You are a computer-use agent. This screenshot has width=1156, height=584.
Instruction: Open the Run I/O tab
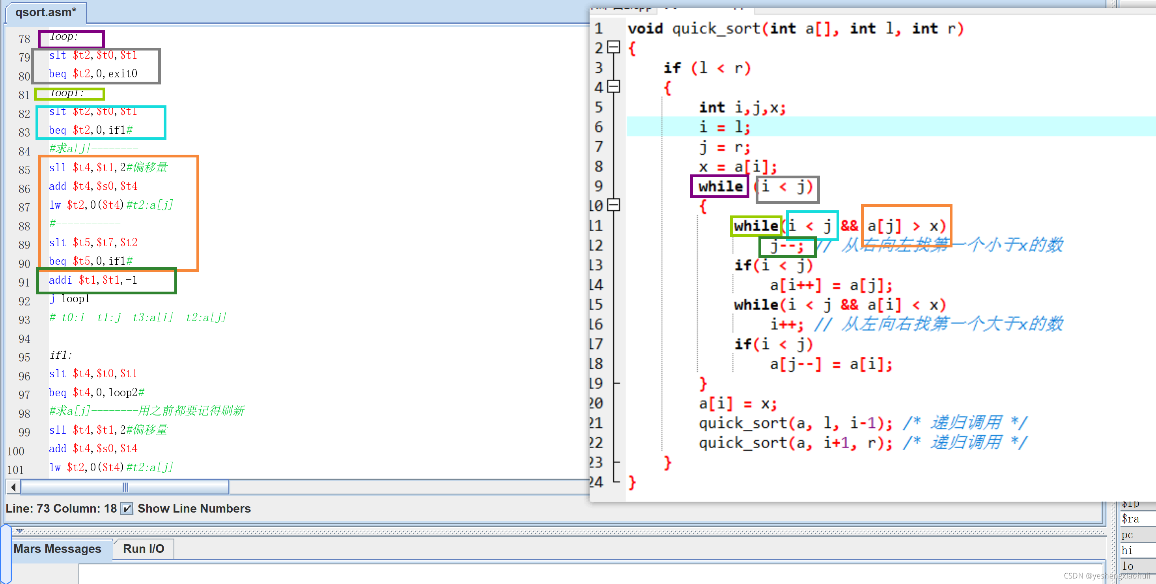coord(144,548)
